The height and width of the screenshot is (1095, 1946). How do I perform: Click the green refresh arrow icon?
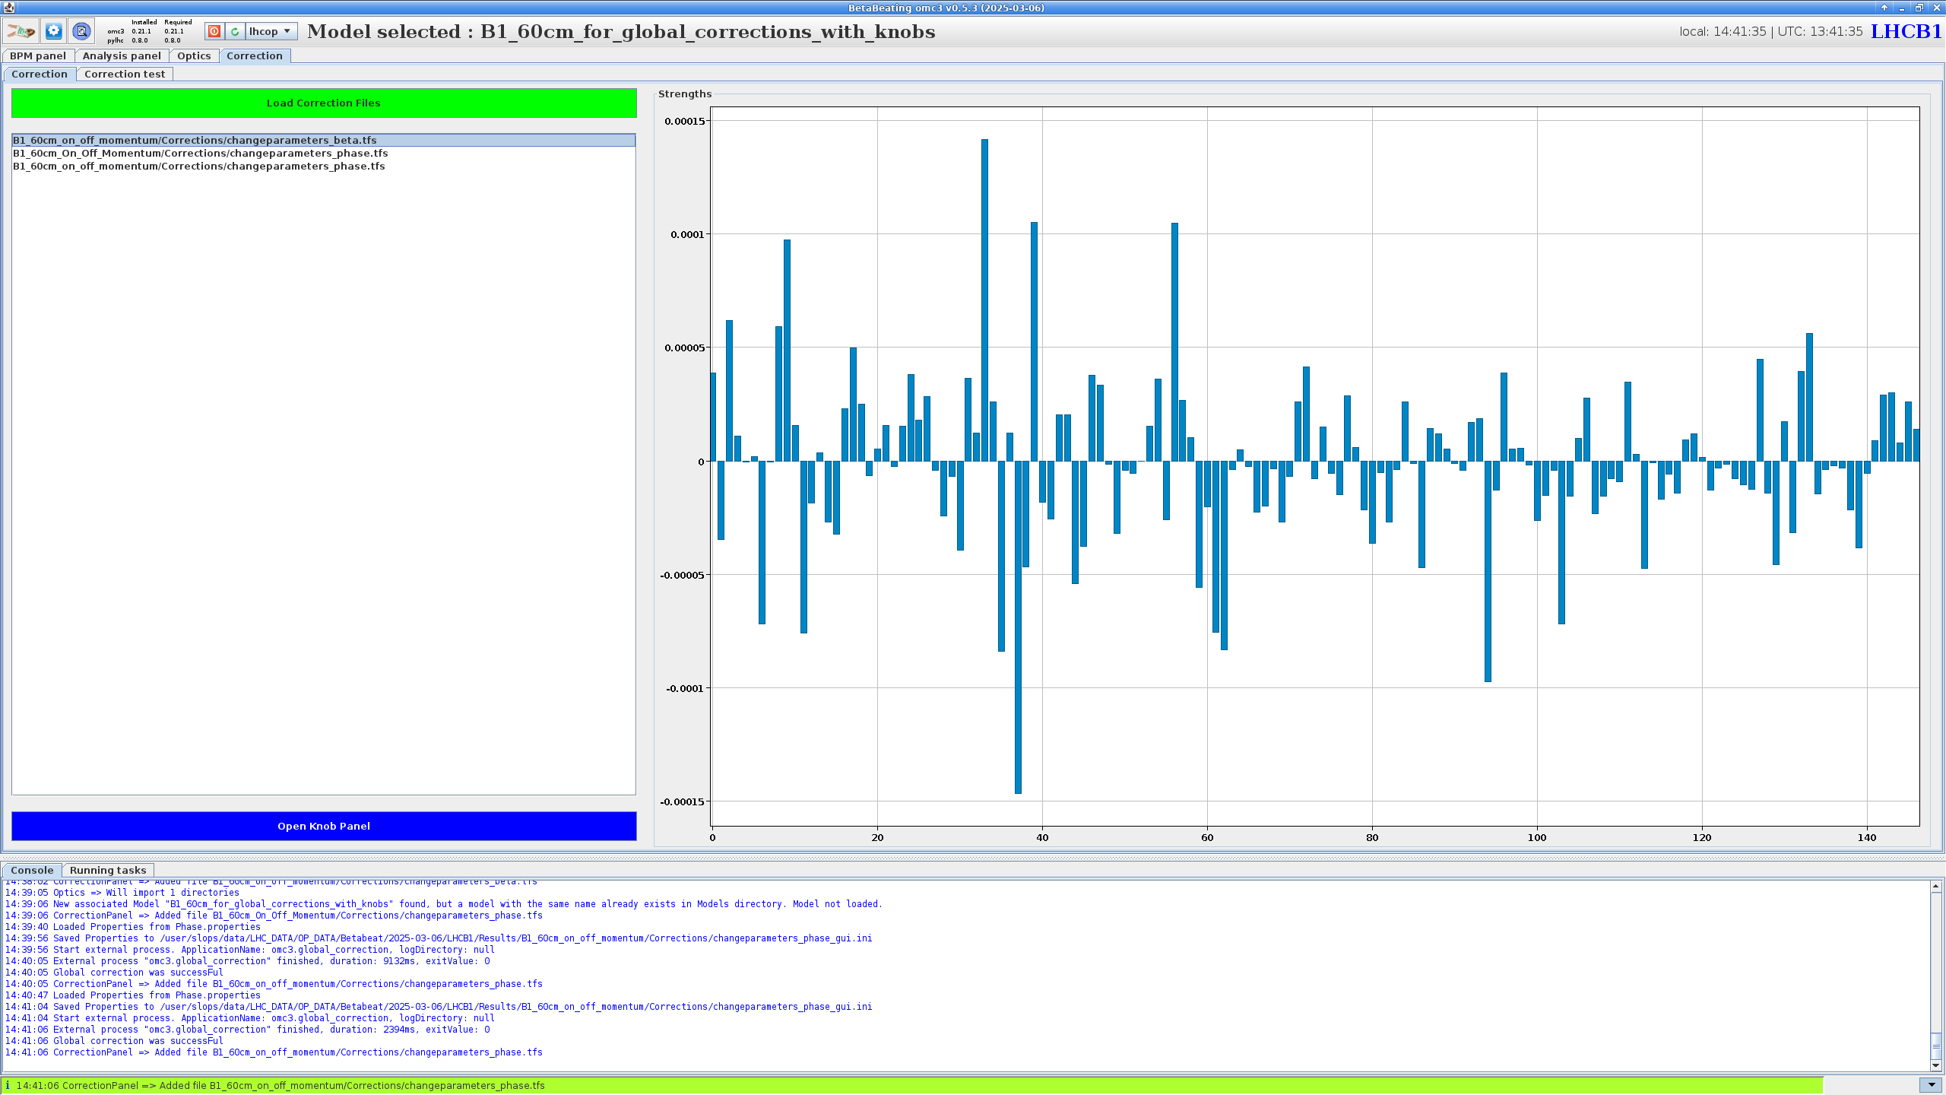235,31
